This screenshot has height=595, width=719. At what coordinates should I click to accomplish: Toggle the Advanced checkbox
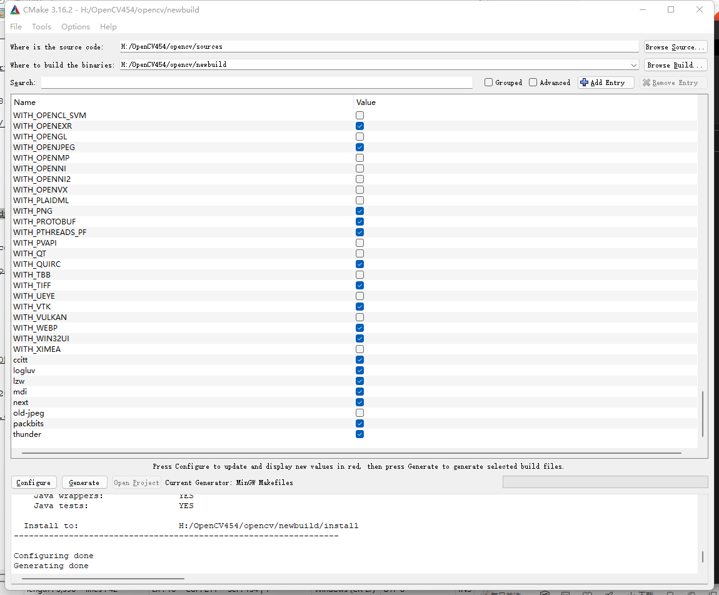click(533, 82)
